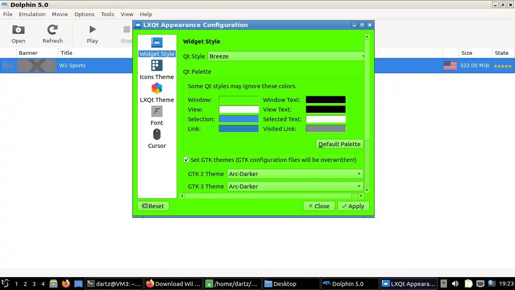Click the LXQt start menu icon

click(x=5, y=284)
